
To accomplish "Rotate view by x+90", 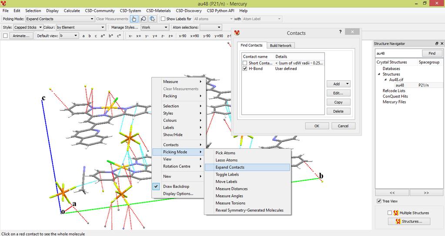I will coord(195,36).
